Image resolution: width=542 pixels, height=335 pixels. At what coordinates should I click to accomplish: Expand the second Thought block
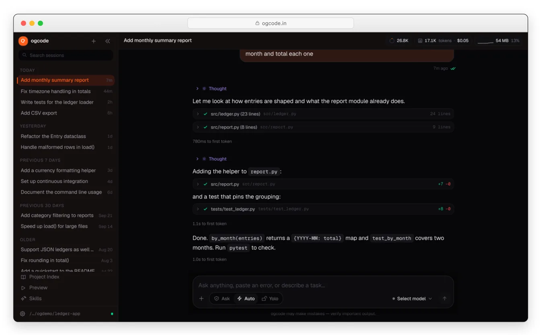tap(211, 159)
